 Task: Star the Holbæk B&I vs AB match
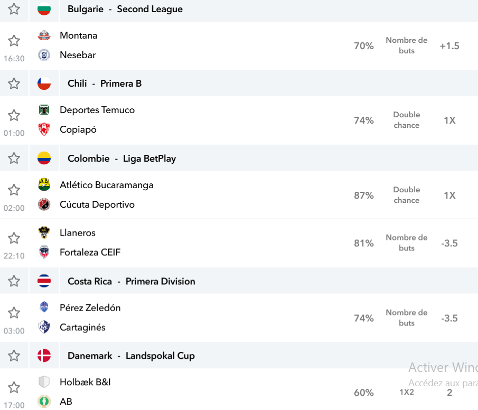14,387
